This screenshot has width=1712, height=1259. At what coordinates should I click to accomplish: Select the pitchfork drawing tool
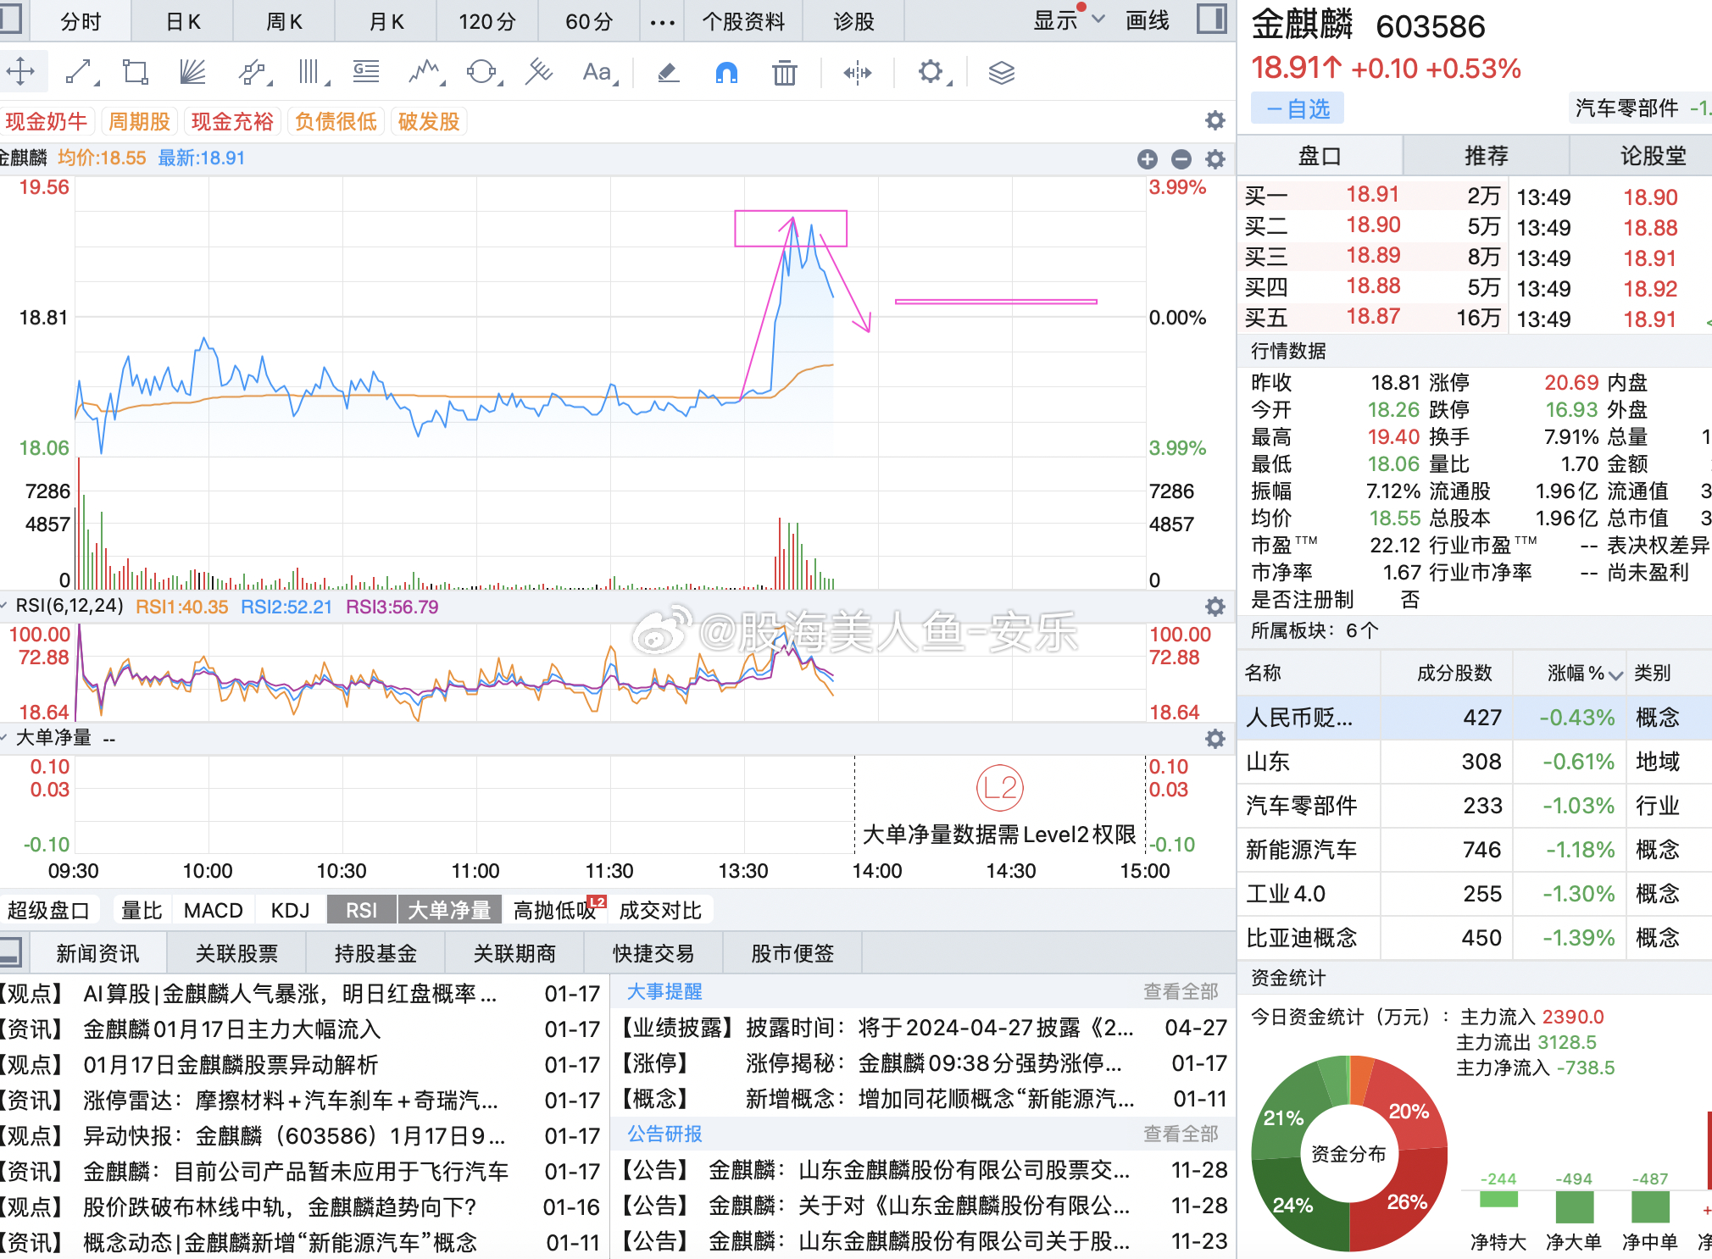pos(538,72)
